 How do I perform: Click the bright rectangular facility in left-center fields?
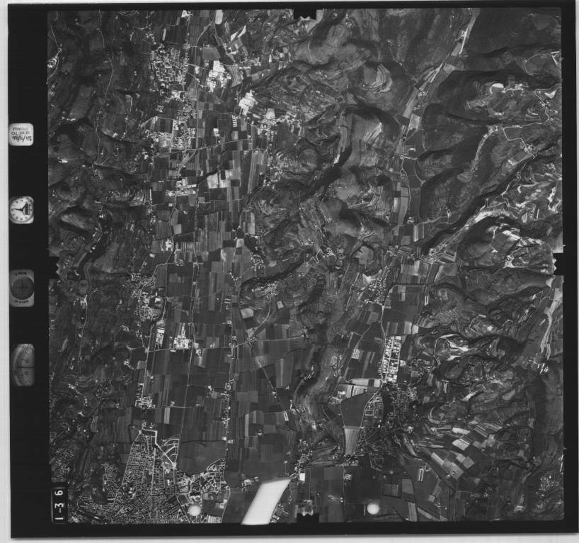coord(181,342)
